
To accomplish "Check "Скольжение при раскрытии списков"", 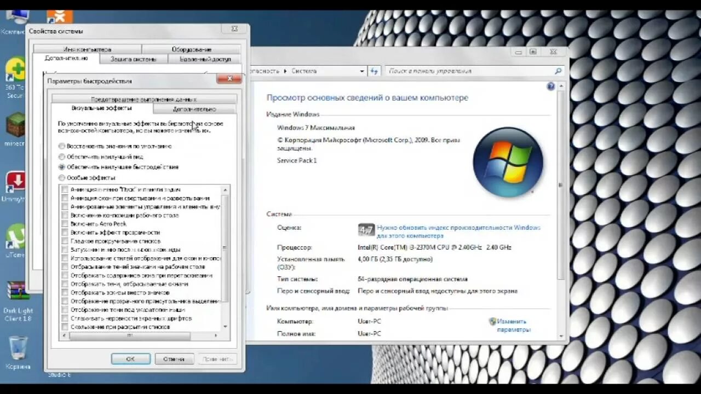I will pos(65,327).
